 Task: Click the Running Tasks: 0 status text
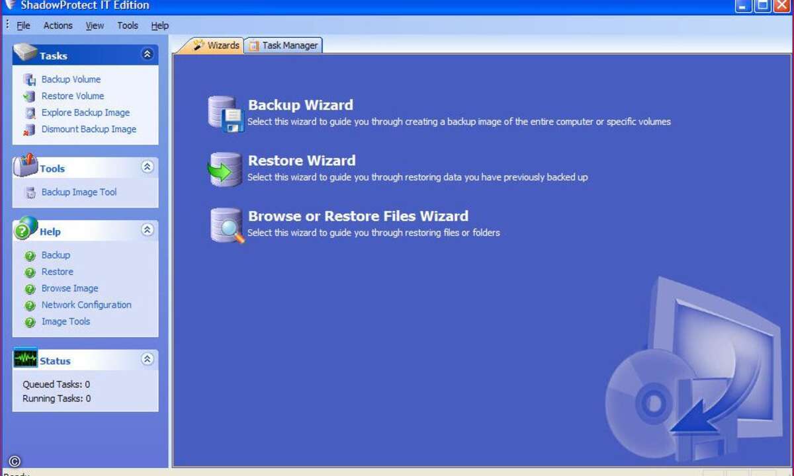(57, 399)
